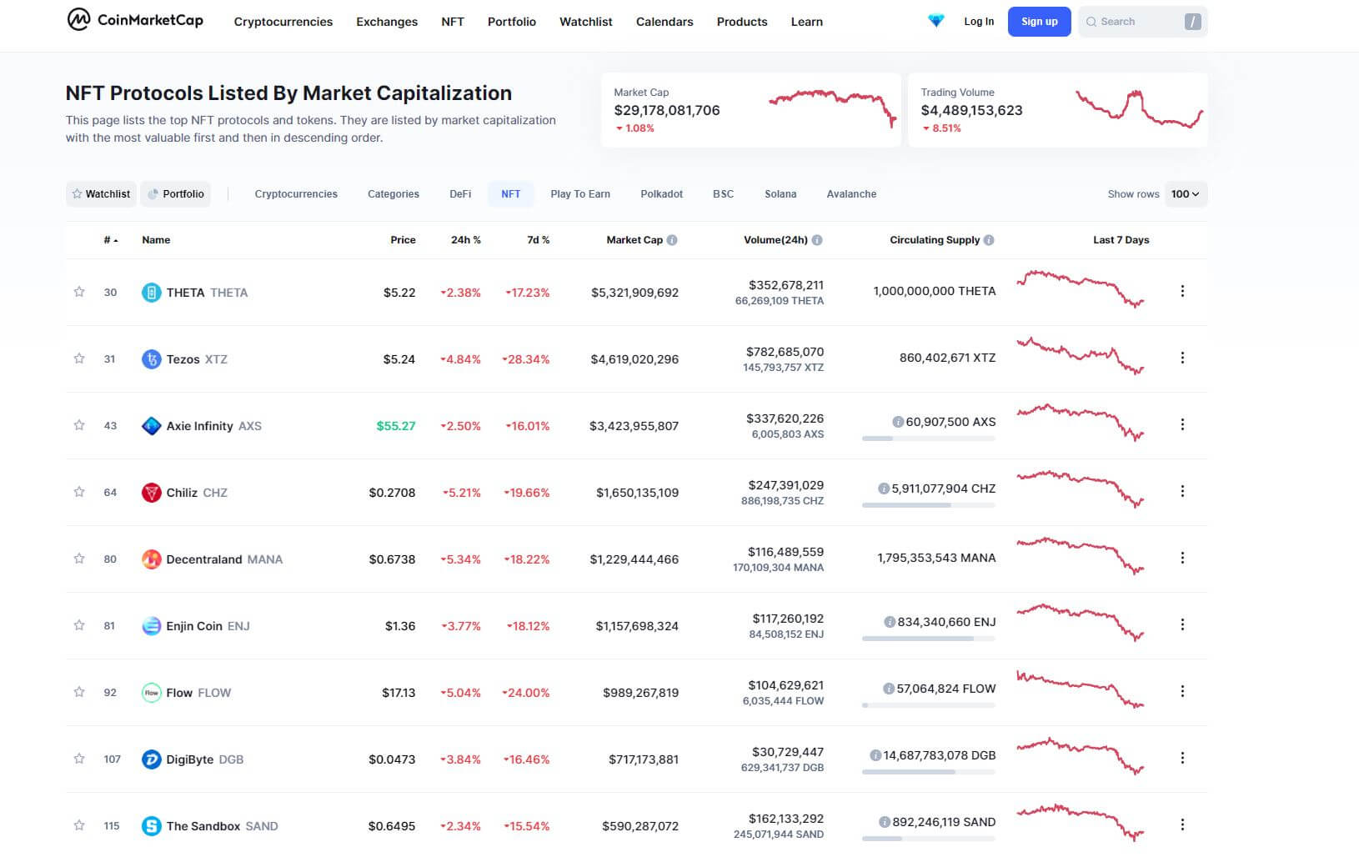The height and width of the screenshot is (857, 1359).
Task: Click the Decentraland coin icon
Action: click(151, 559)
